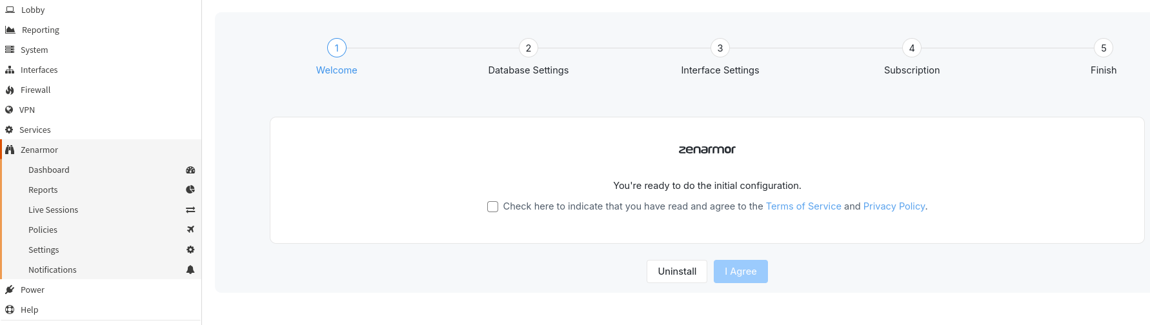
Task: Click the Policies airplane icon
Action: click(x=190, y=230)
